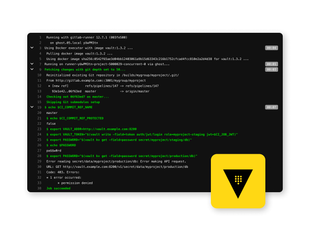Click the 00:07 duration badge

[271, 107]
